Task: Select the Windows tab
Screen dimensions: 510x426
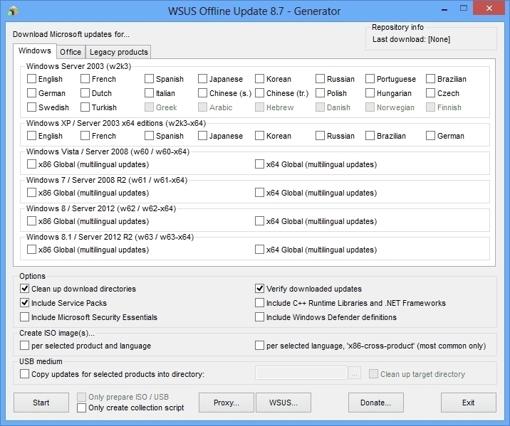Action: tap(35, 51)
